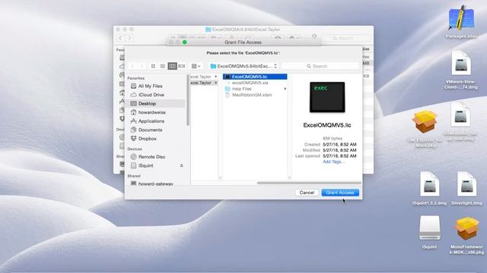
Task: Select MacRibbonQM.xlam file
Action: pos(252,95)
